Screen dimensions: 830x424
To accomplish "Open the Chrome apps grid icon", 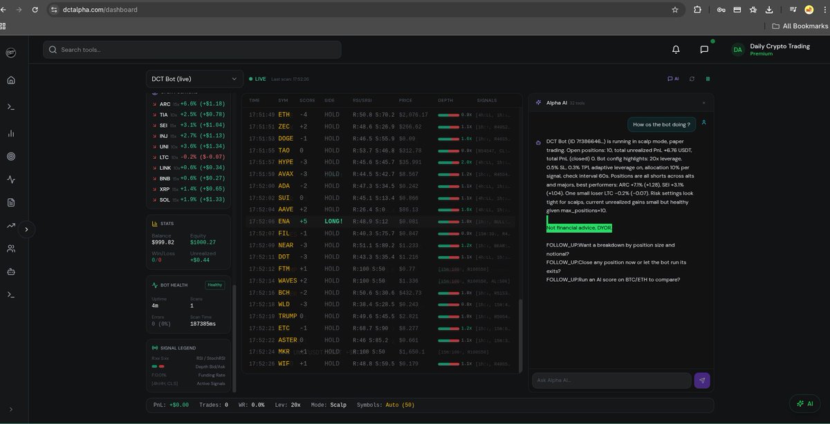I will coord(3,26).
